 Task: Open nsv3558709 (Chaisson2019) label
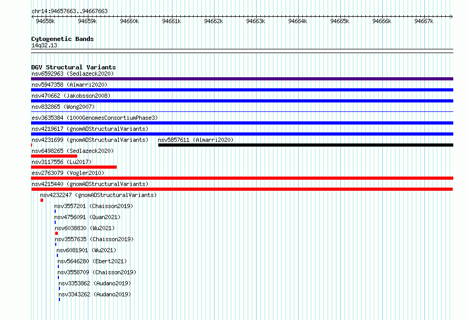click(97, 272)
